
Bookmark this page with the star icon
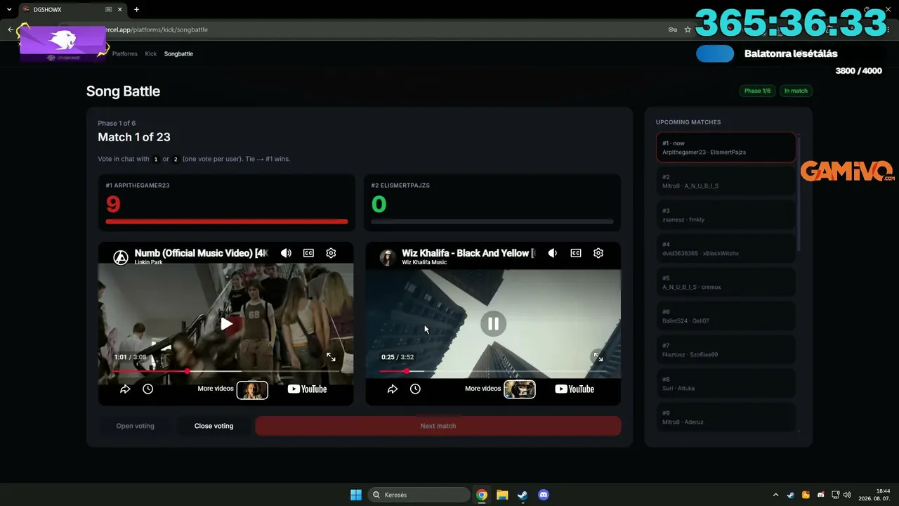point(688,30)
